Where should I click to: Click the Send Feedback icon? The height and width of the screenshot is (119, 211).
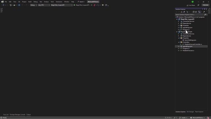pyautogui.click(x=198, y=5)
